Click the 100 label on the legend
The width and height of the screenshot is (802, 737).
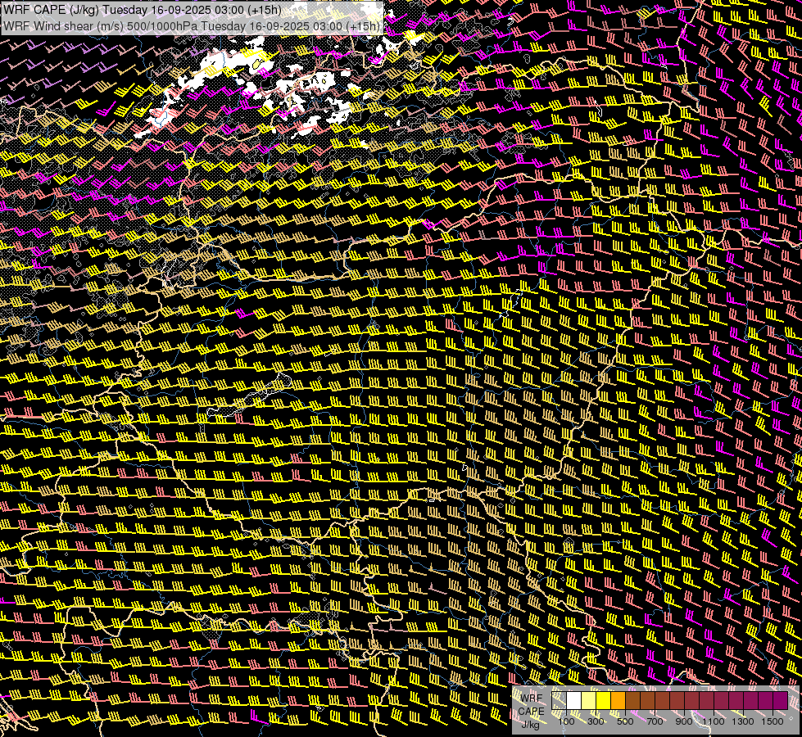tap(566, 721)
